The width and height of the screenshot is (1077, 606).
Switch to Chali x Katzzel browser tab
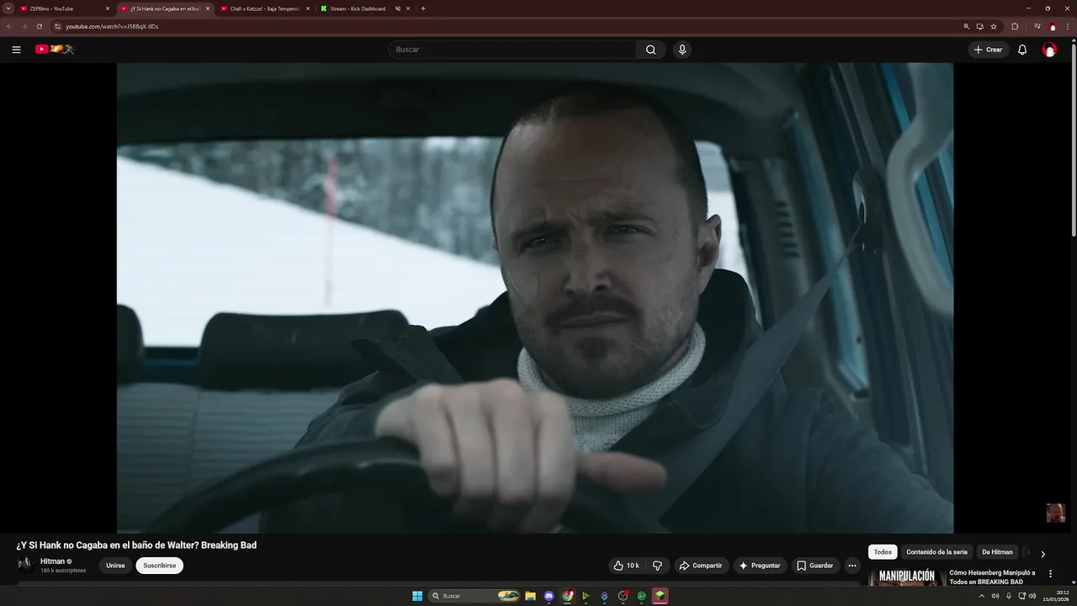265,8
